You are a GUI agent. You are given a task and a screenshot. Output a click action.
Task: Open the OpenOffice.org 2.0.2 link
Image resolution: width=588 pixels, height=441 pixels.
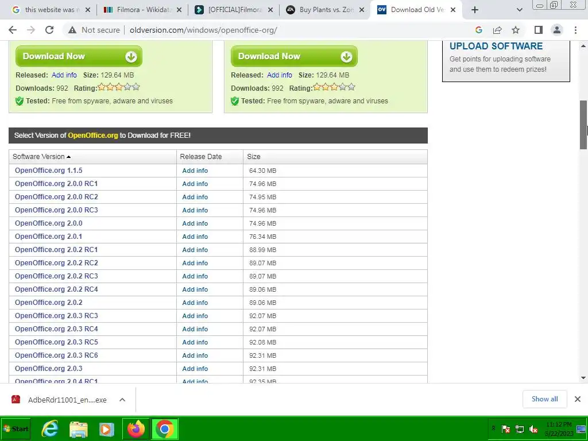[48, 302]
